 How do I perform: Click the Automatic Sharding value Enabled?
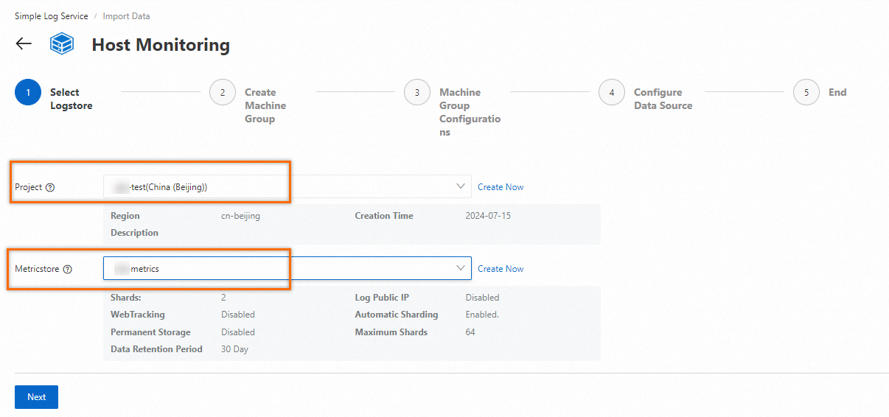coord(482,315)
